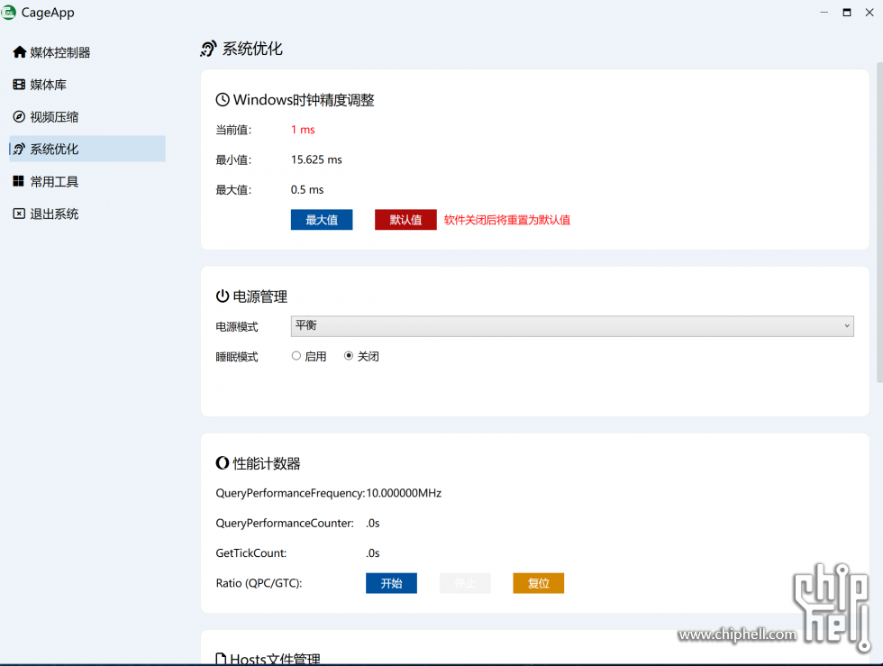Viewport: 883px width, 666px height.
Task: Click the grid icon beside 常用工具
Action: (x=19, y=181)
